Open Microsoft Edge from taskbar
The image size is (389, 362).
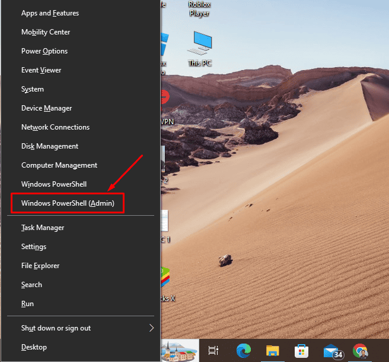coord(244,350)
